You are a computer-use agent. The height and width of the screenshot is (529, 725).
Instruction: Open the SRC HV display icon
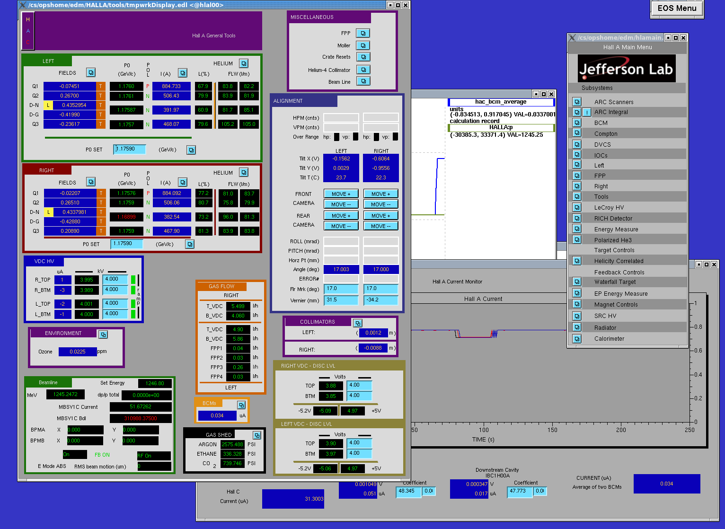(x=577, y=316)
